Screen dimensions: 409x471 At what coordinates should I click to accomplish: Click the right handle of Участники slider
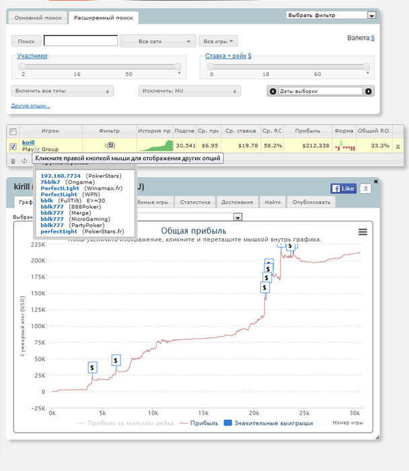click(x=178, y=67)
